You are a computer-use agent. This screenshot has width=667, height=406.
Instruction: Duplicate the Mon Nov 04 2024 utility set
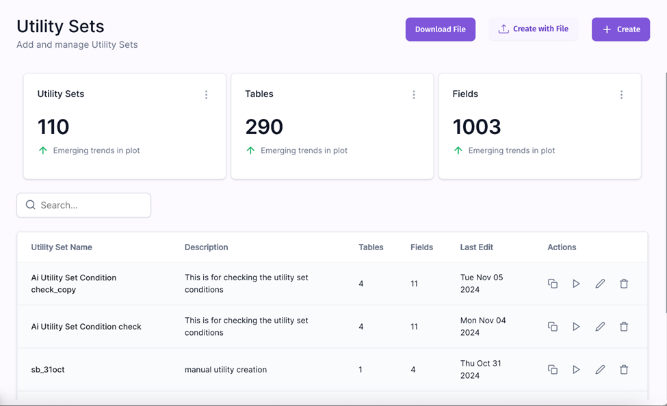553,327
